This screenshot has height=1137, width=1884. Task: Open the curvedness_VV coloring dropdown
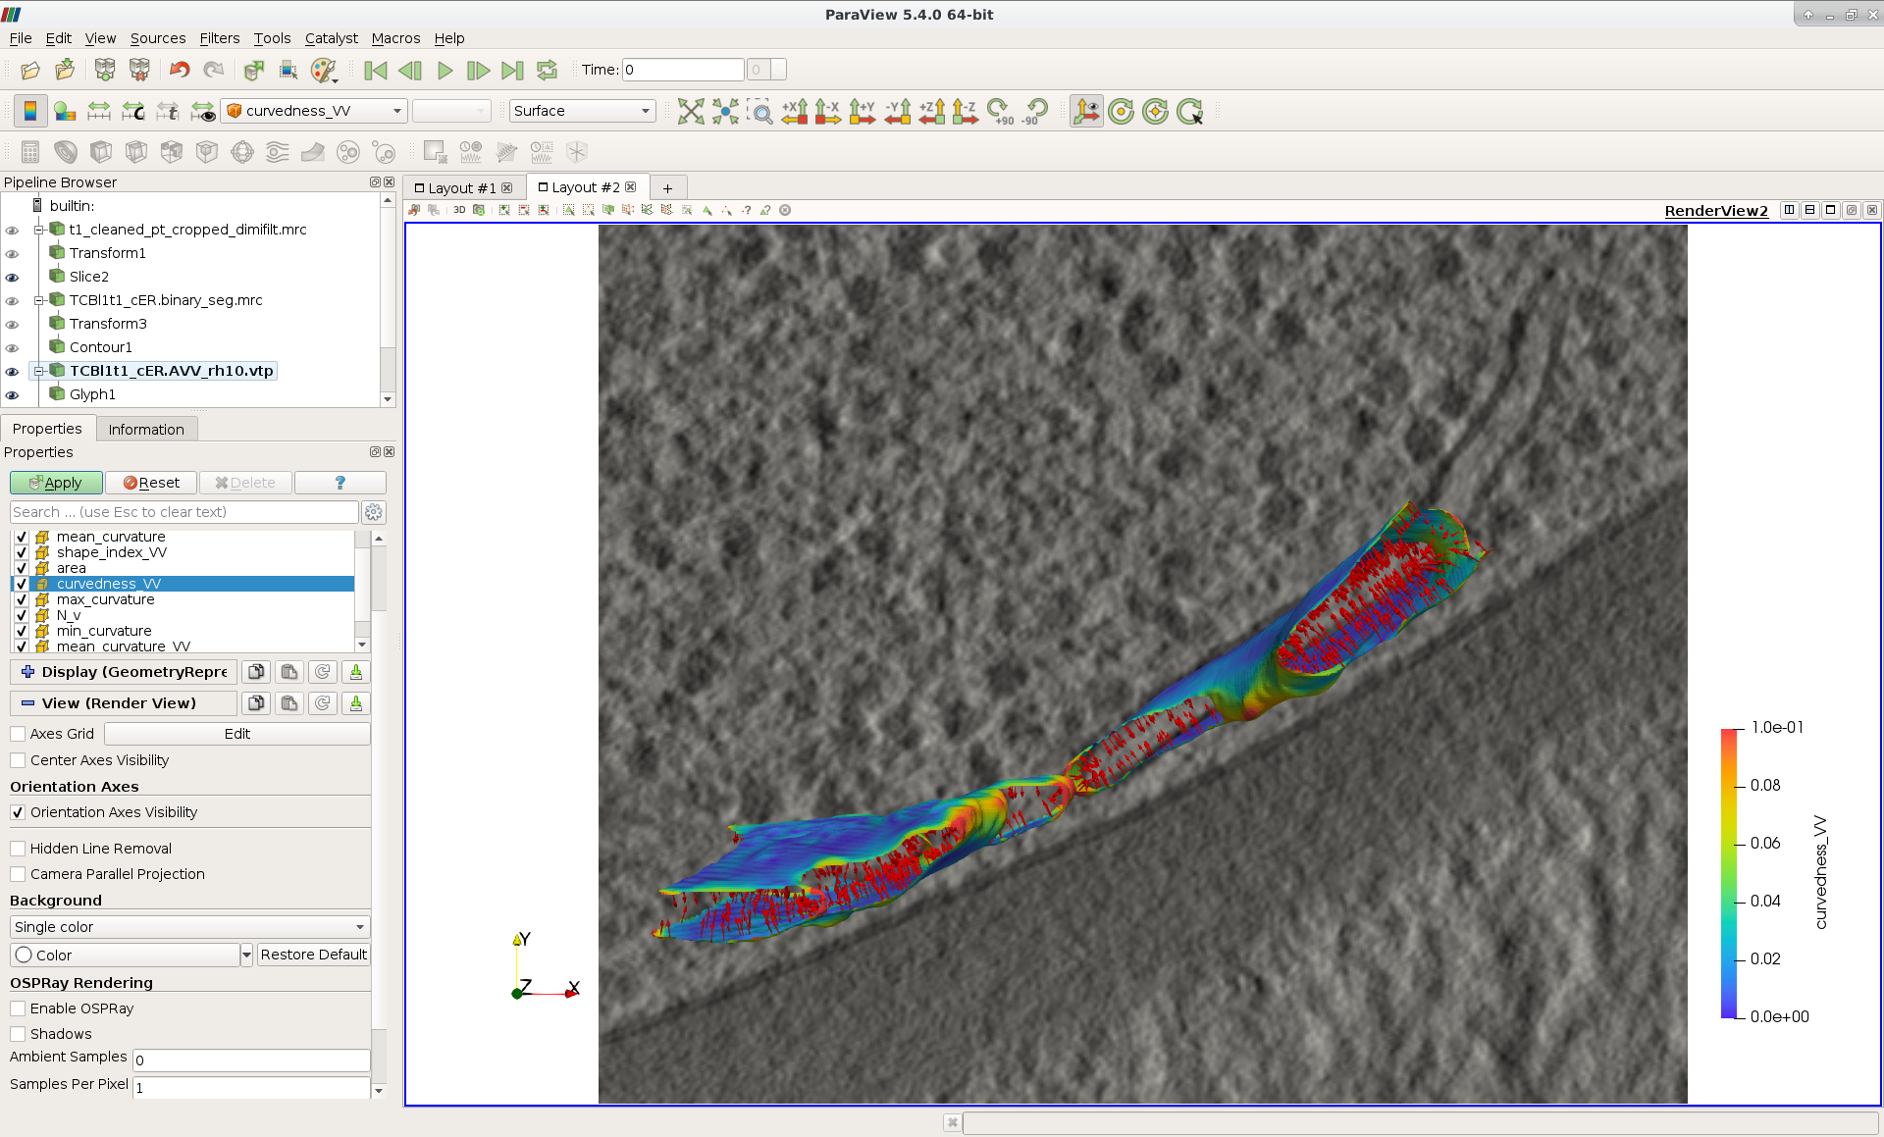coord(314,111)
